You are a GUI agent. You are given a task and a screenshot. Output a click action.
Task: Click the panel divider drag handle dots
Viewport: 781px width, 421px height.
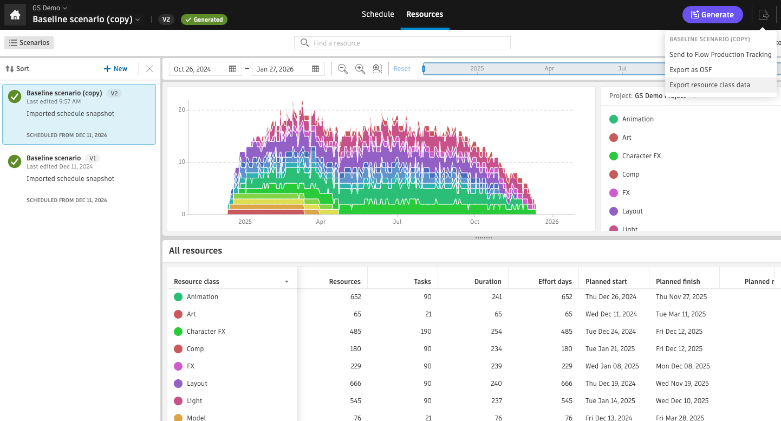[483, 238]
